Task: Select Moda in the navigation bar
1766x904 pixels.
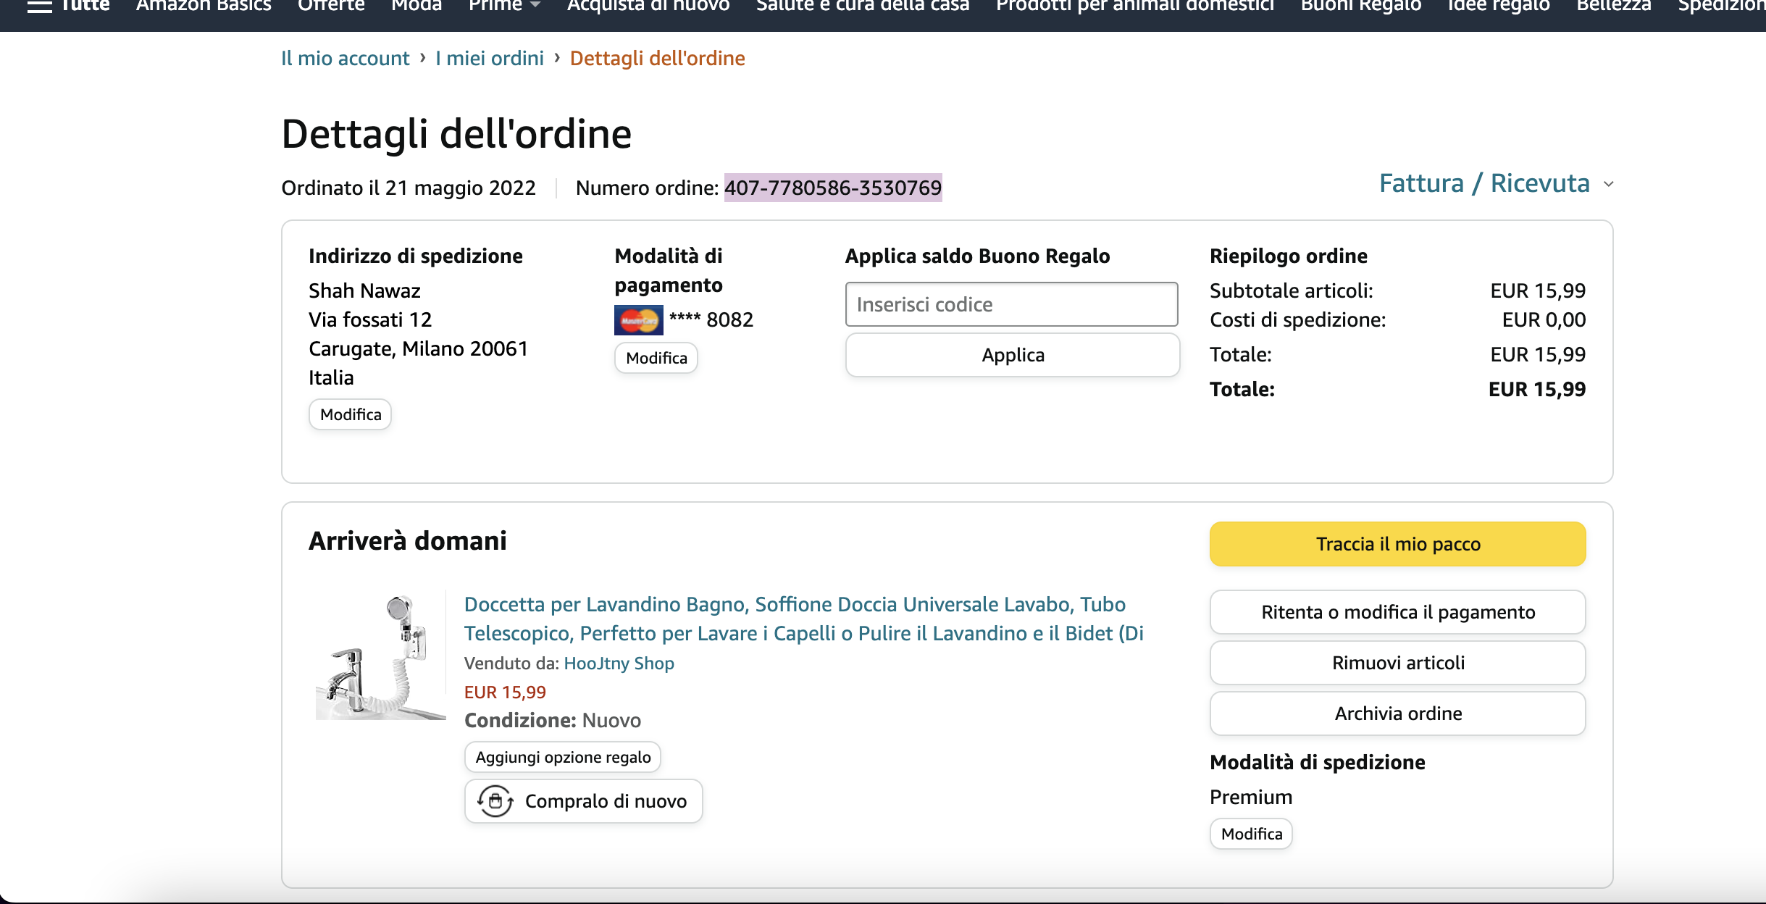Action: [417, 7]
